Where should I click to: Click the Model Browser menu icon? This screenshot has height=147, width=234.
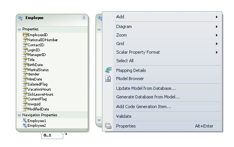108,79
